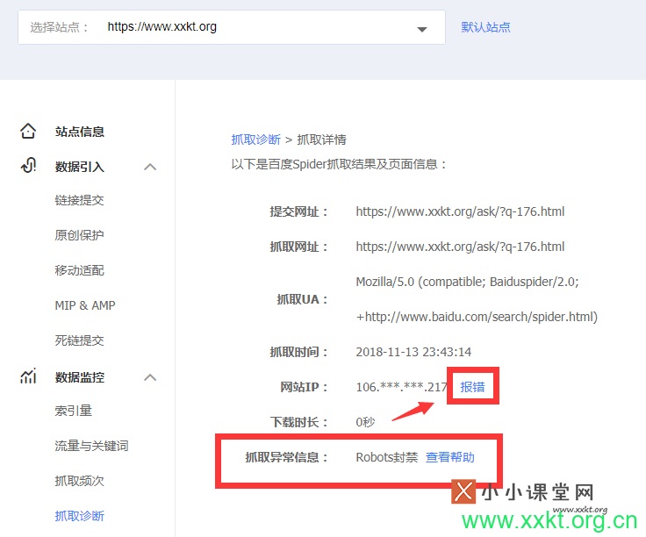Select MIP & AMP menu entry
Screen dimensions: 646x537
85,305
